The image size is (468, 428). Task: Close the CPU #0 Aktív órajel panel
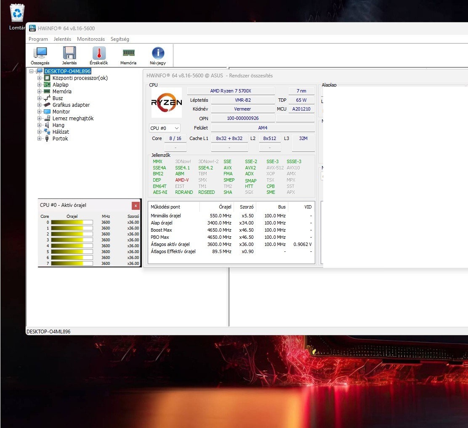point(136,206)
